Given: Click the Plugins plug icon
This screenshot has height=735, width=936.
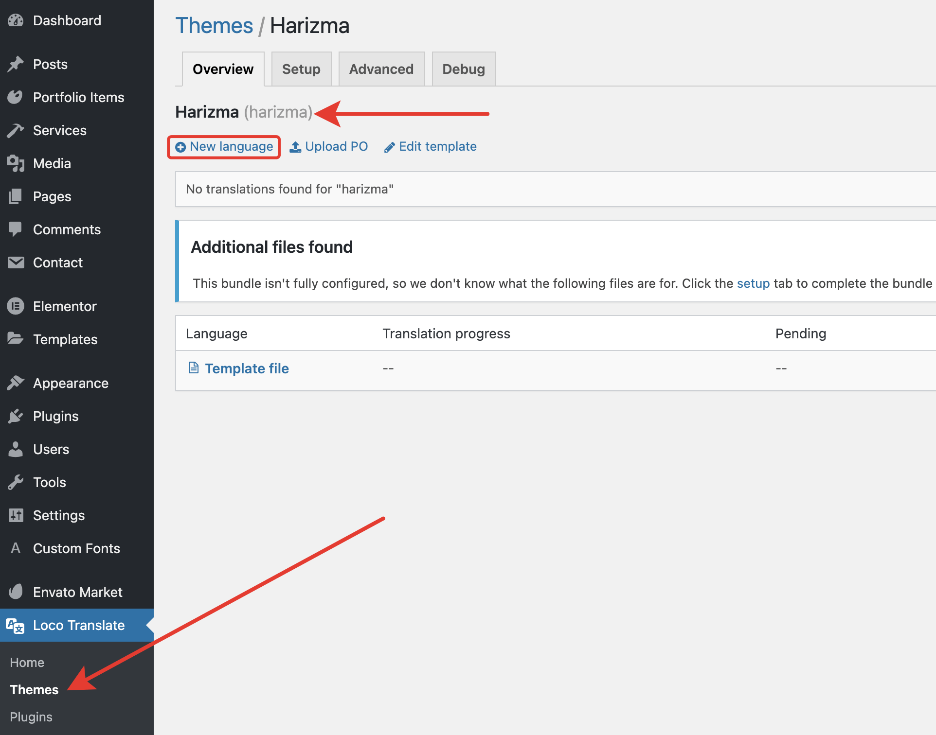Looking at the screenshot, I should pyautogui.click(x=16, y=416).
